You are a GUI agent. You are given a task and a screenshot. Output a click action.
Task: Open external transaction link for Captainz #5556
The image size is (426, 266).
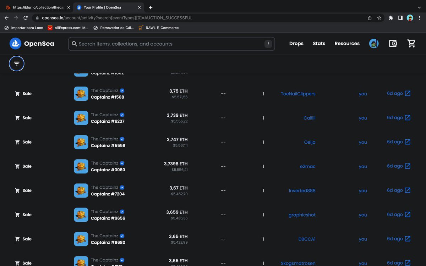408,142
